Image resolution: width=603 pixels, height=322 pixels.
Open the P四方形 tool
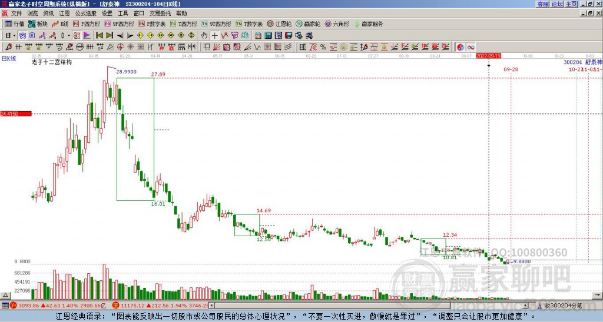pyautogui.click(x=87, y=24)
